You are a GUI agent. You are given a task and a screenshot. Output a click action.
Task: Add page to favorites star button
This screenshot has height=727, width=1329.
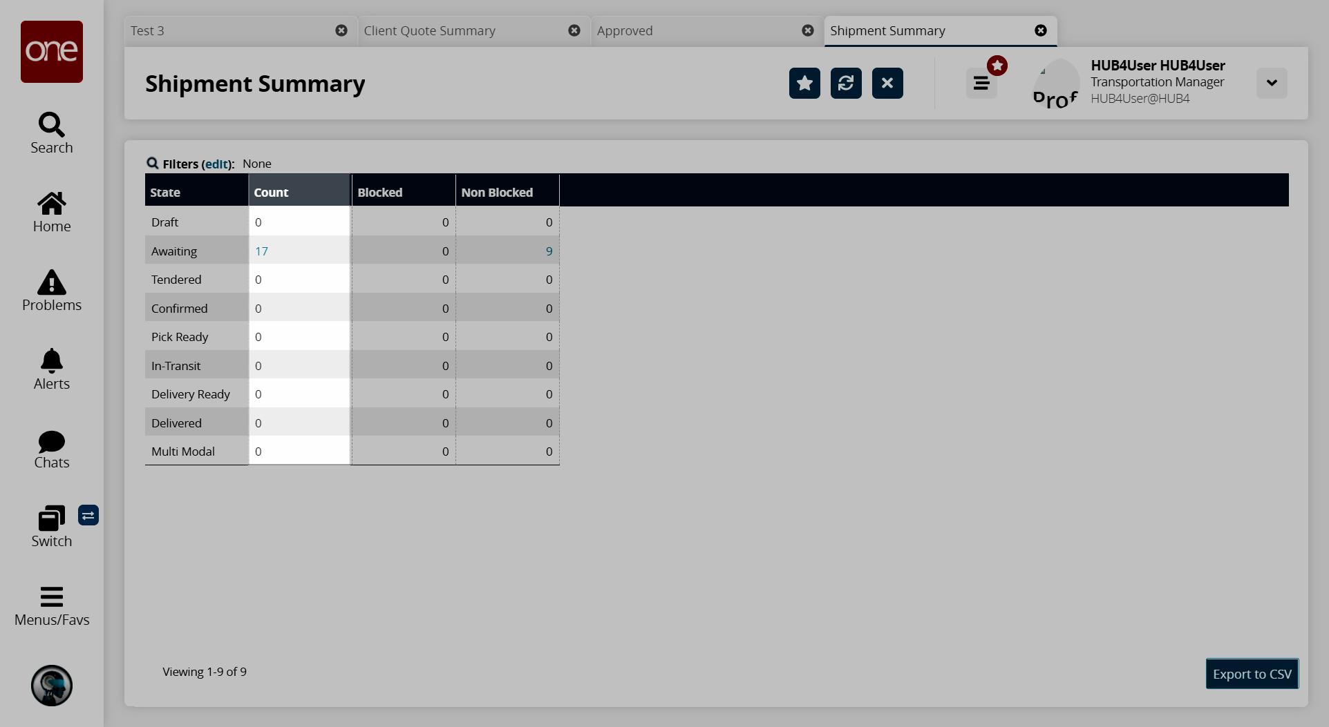point(804,84)
